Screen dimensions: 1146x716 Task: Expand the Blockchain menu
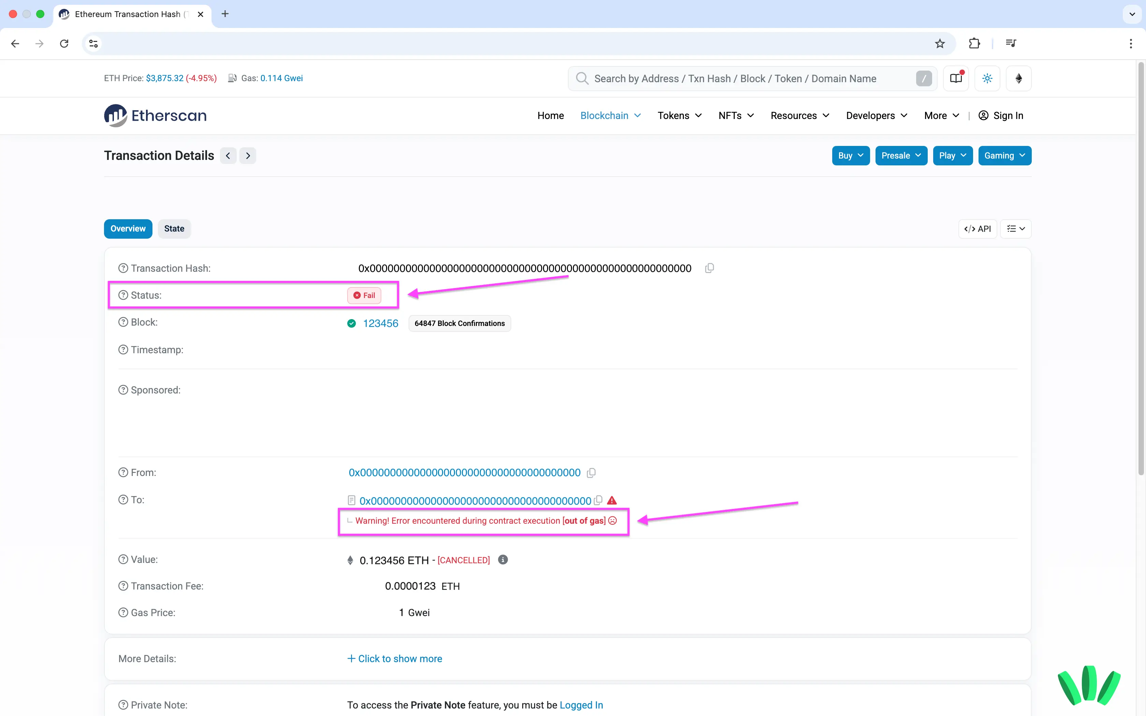tap(611, 116)
